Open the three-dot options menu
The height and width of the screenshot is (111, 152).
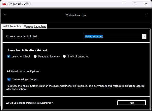coord(147,15)
